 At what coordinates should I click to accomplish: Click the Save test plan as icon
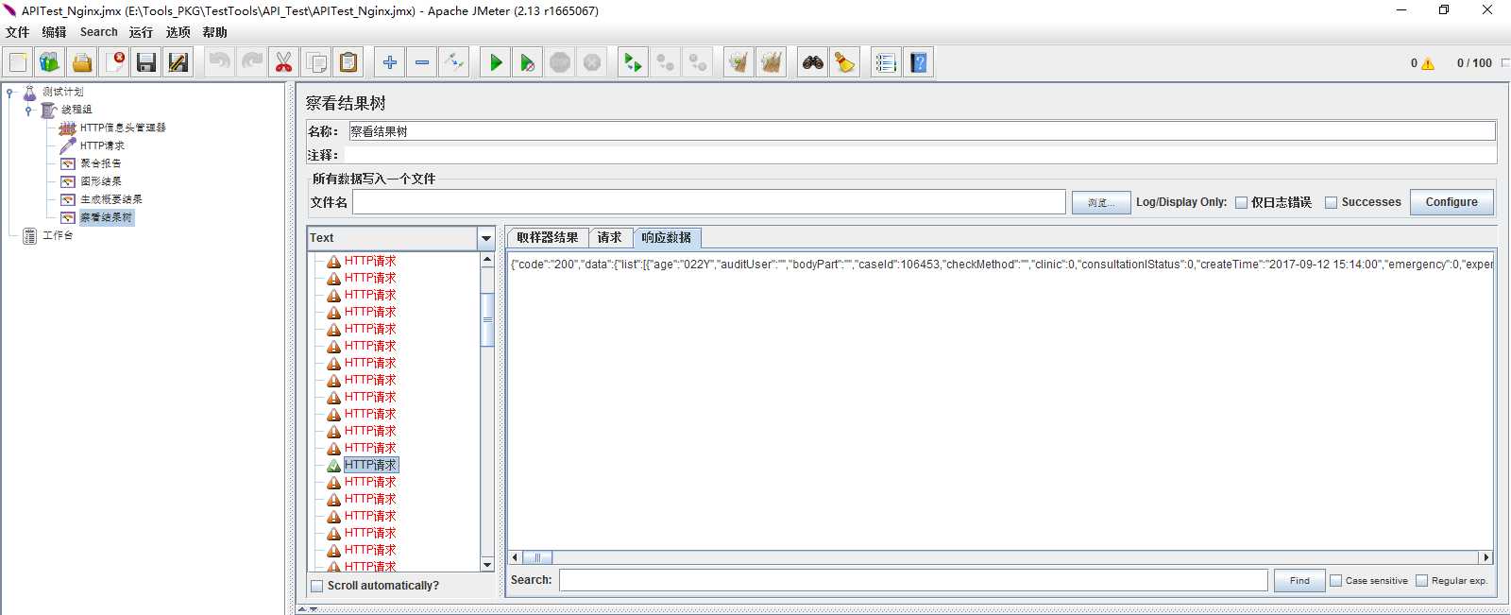click(x=178, y=62)
